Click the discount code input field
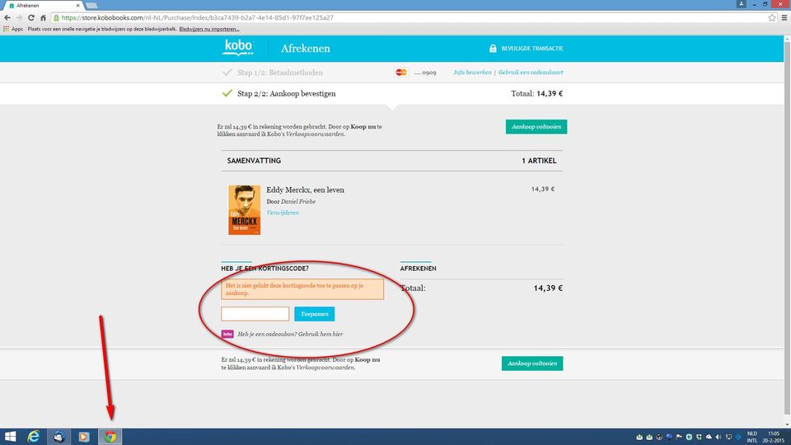791x445 pixels. tap(255, 314)
